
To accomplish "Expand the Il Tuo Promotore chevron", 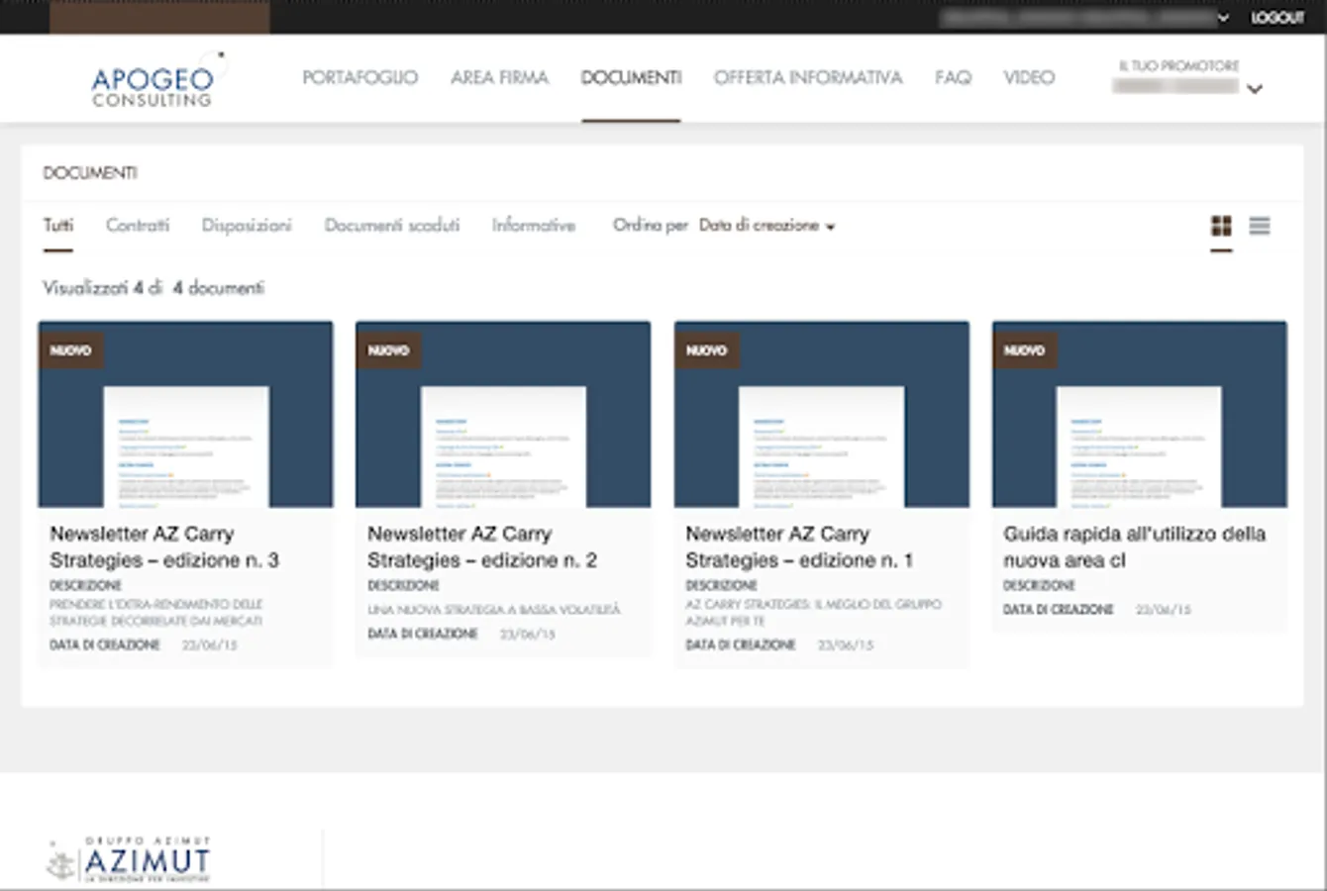I will tap(1255, 89).
